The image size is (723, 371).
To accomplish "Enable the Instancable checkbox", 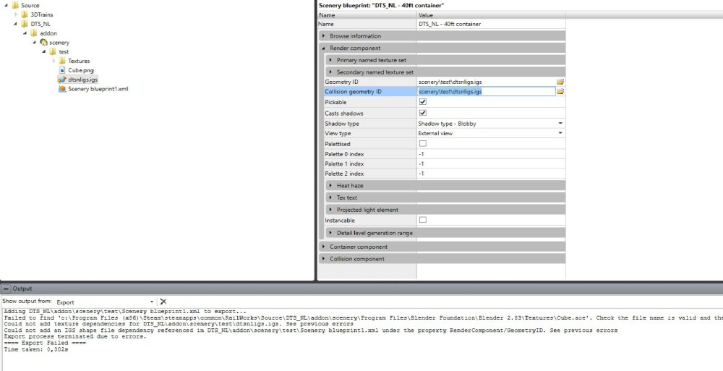I will click(x=423, y=220).
